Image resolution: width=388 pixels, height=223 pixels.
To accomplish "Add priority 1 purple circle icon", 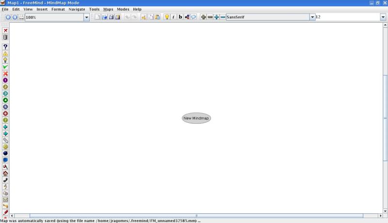I will pos(5,80).
